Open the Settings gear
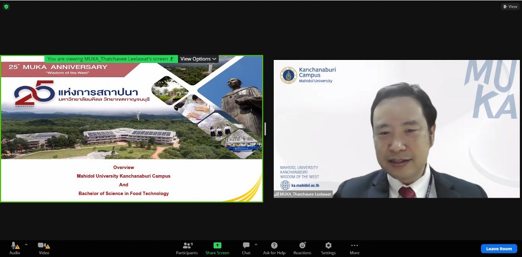Screen dimensions: 522x257 328,246
